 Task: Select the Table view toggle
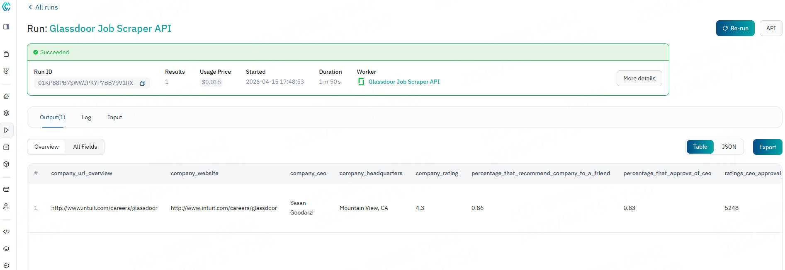click(700, 147)
